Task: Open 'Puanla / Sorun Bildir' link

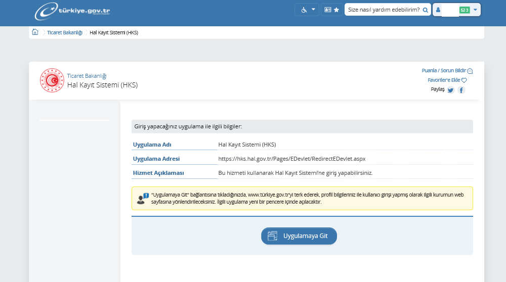Action: tap(444, 70)
